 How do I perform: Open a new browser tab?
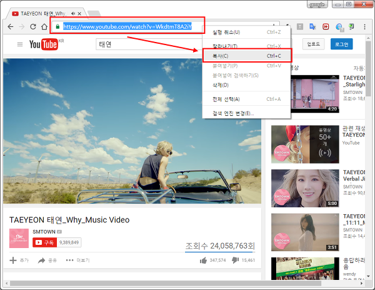(94, 13)
